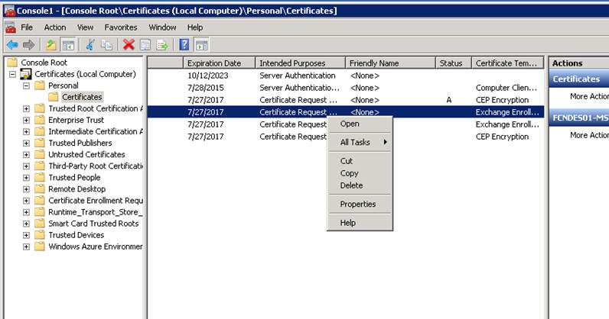Image resolution: width=609 pixels, height=319 pixels.
Task: Click the blue Help question mark icon
Action: 184,45
